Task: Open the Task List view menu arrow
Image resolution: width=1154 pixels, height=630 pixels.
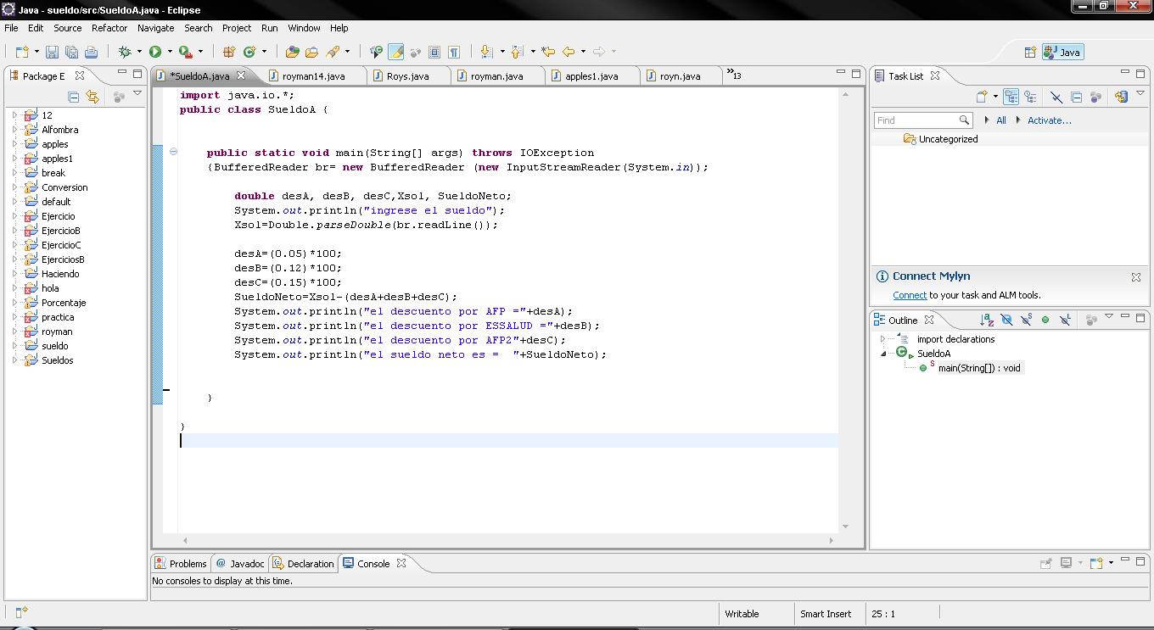Action: tap(1141, 95)
